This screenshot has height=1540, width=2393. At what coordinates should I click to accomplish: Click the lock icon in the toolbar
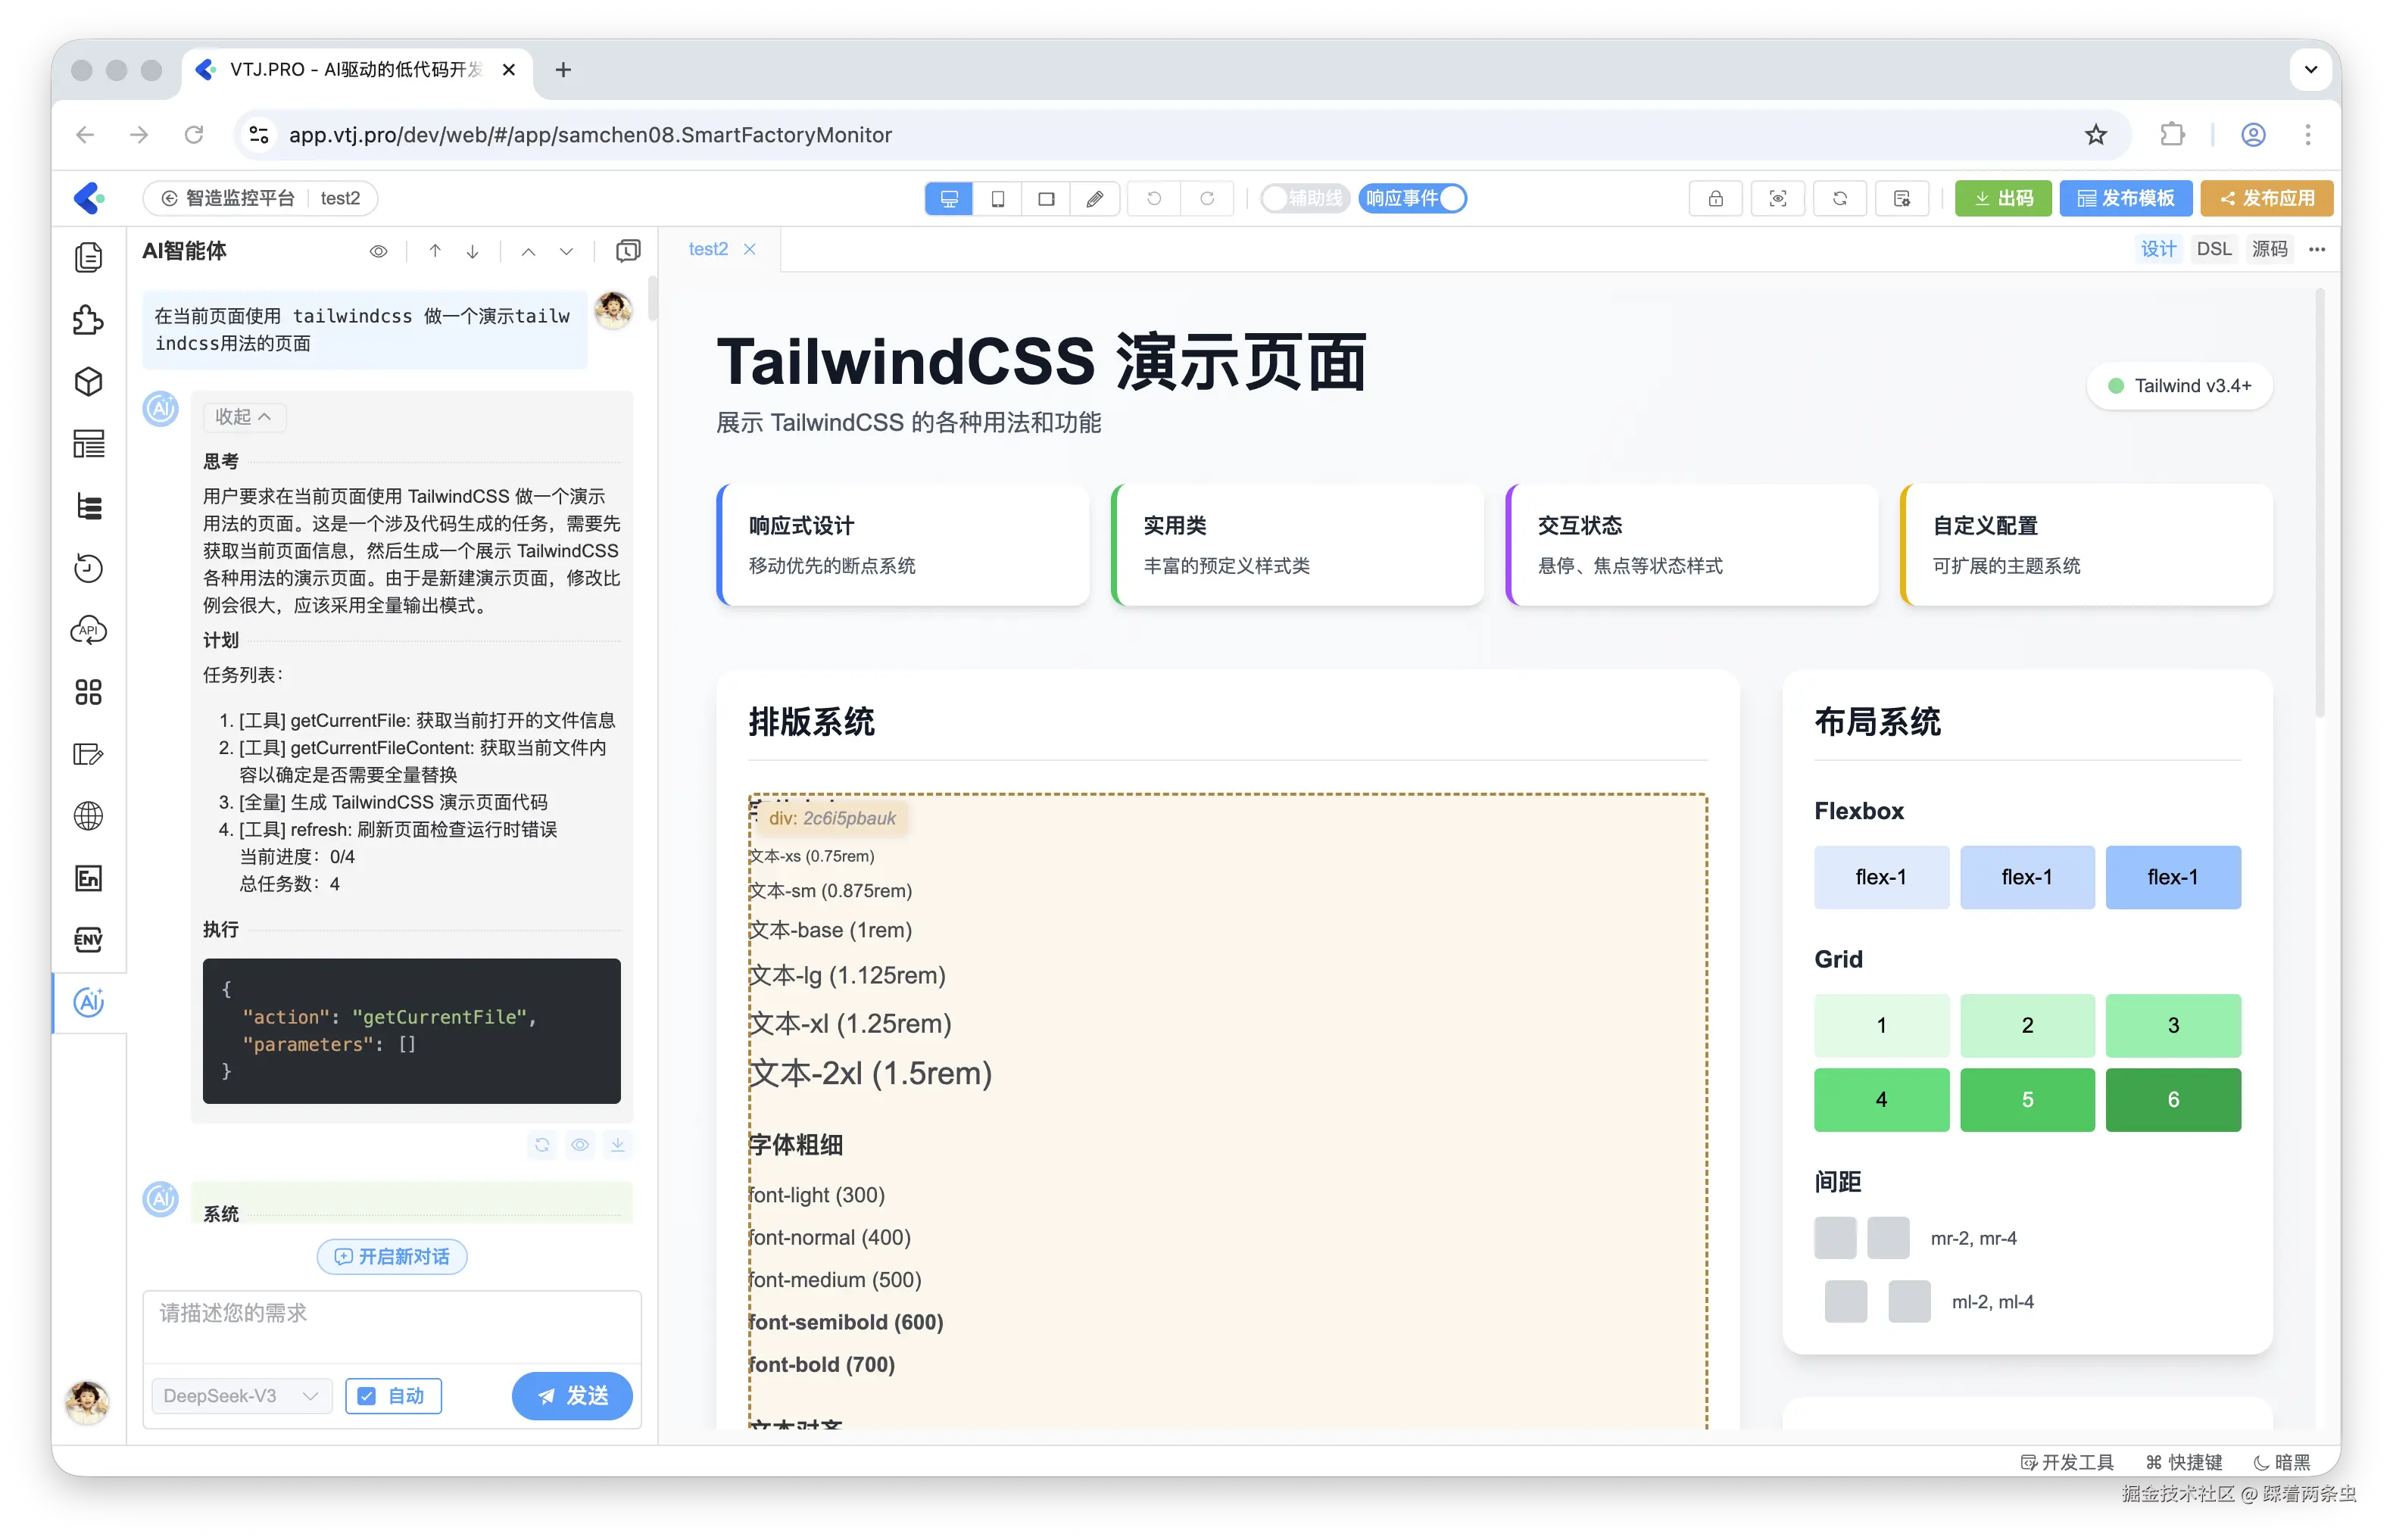click(x=1715, y=199)
